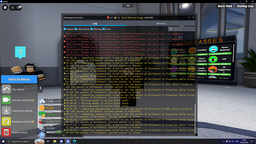
Task: Click the yellow Respawn vehicle icon
Action: click(6, 121)
